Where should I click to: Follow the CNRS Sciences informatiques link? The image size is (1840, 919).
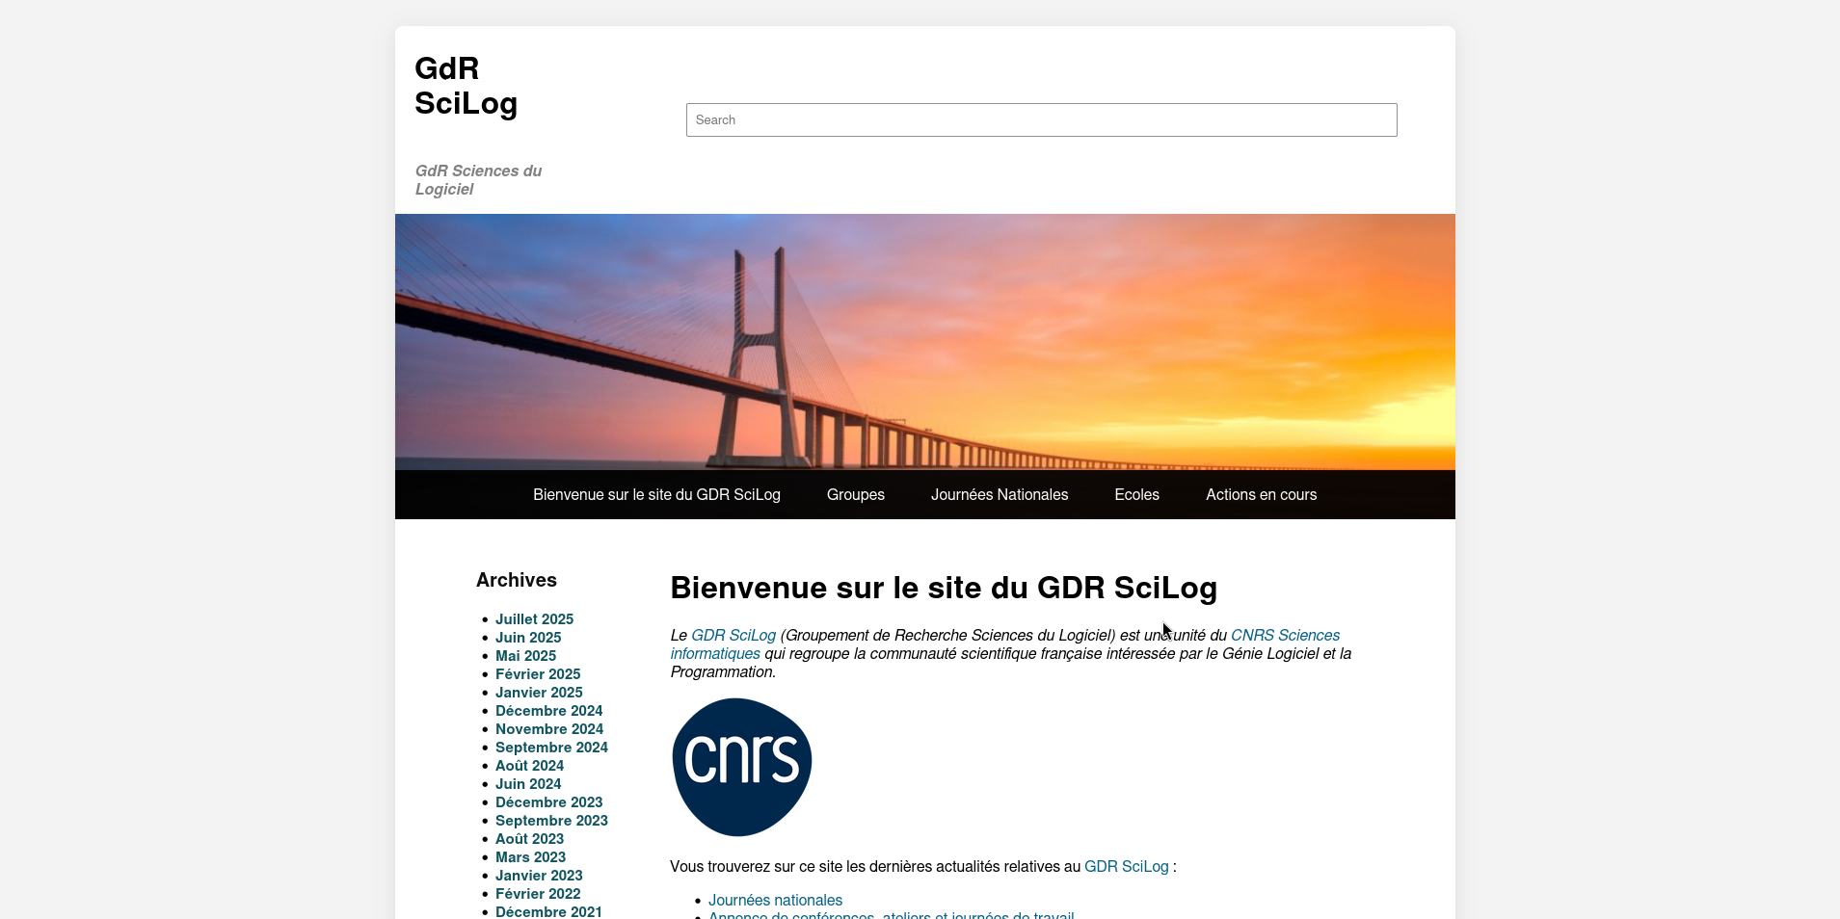[x=1285, y=636]
